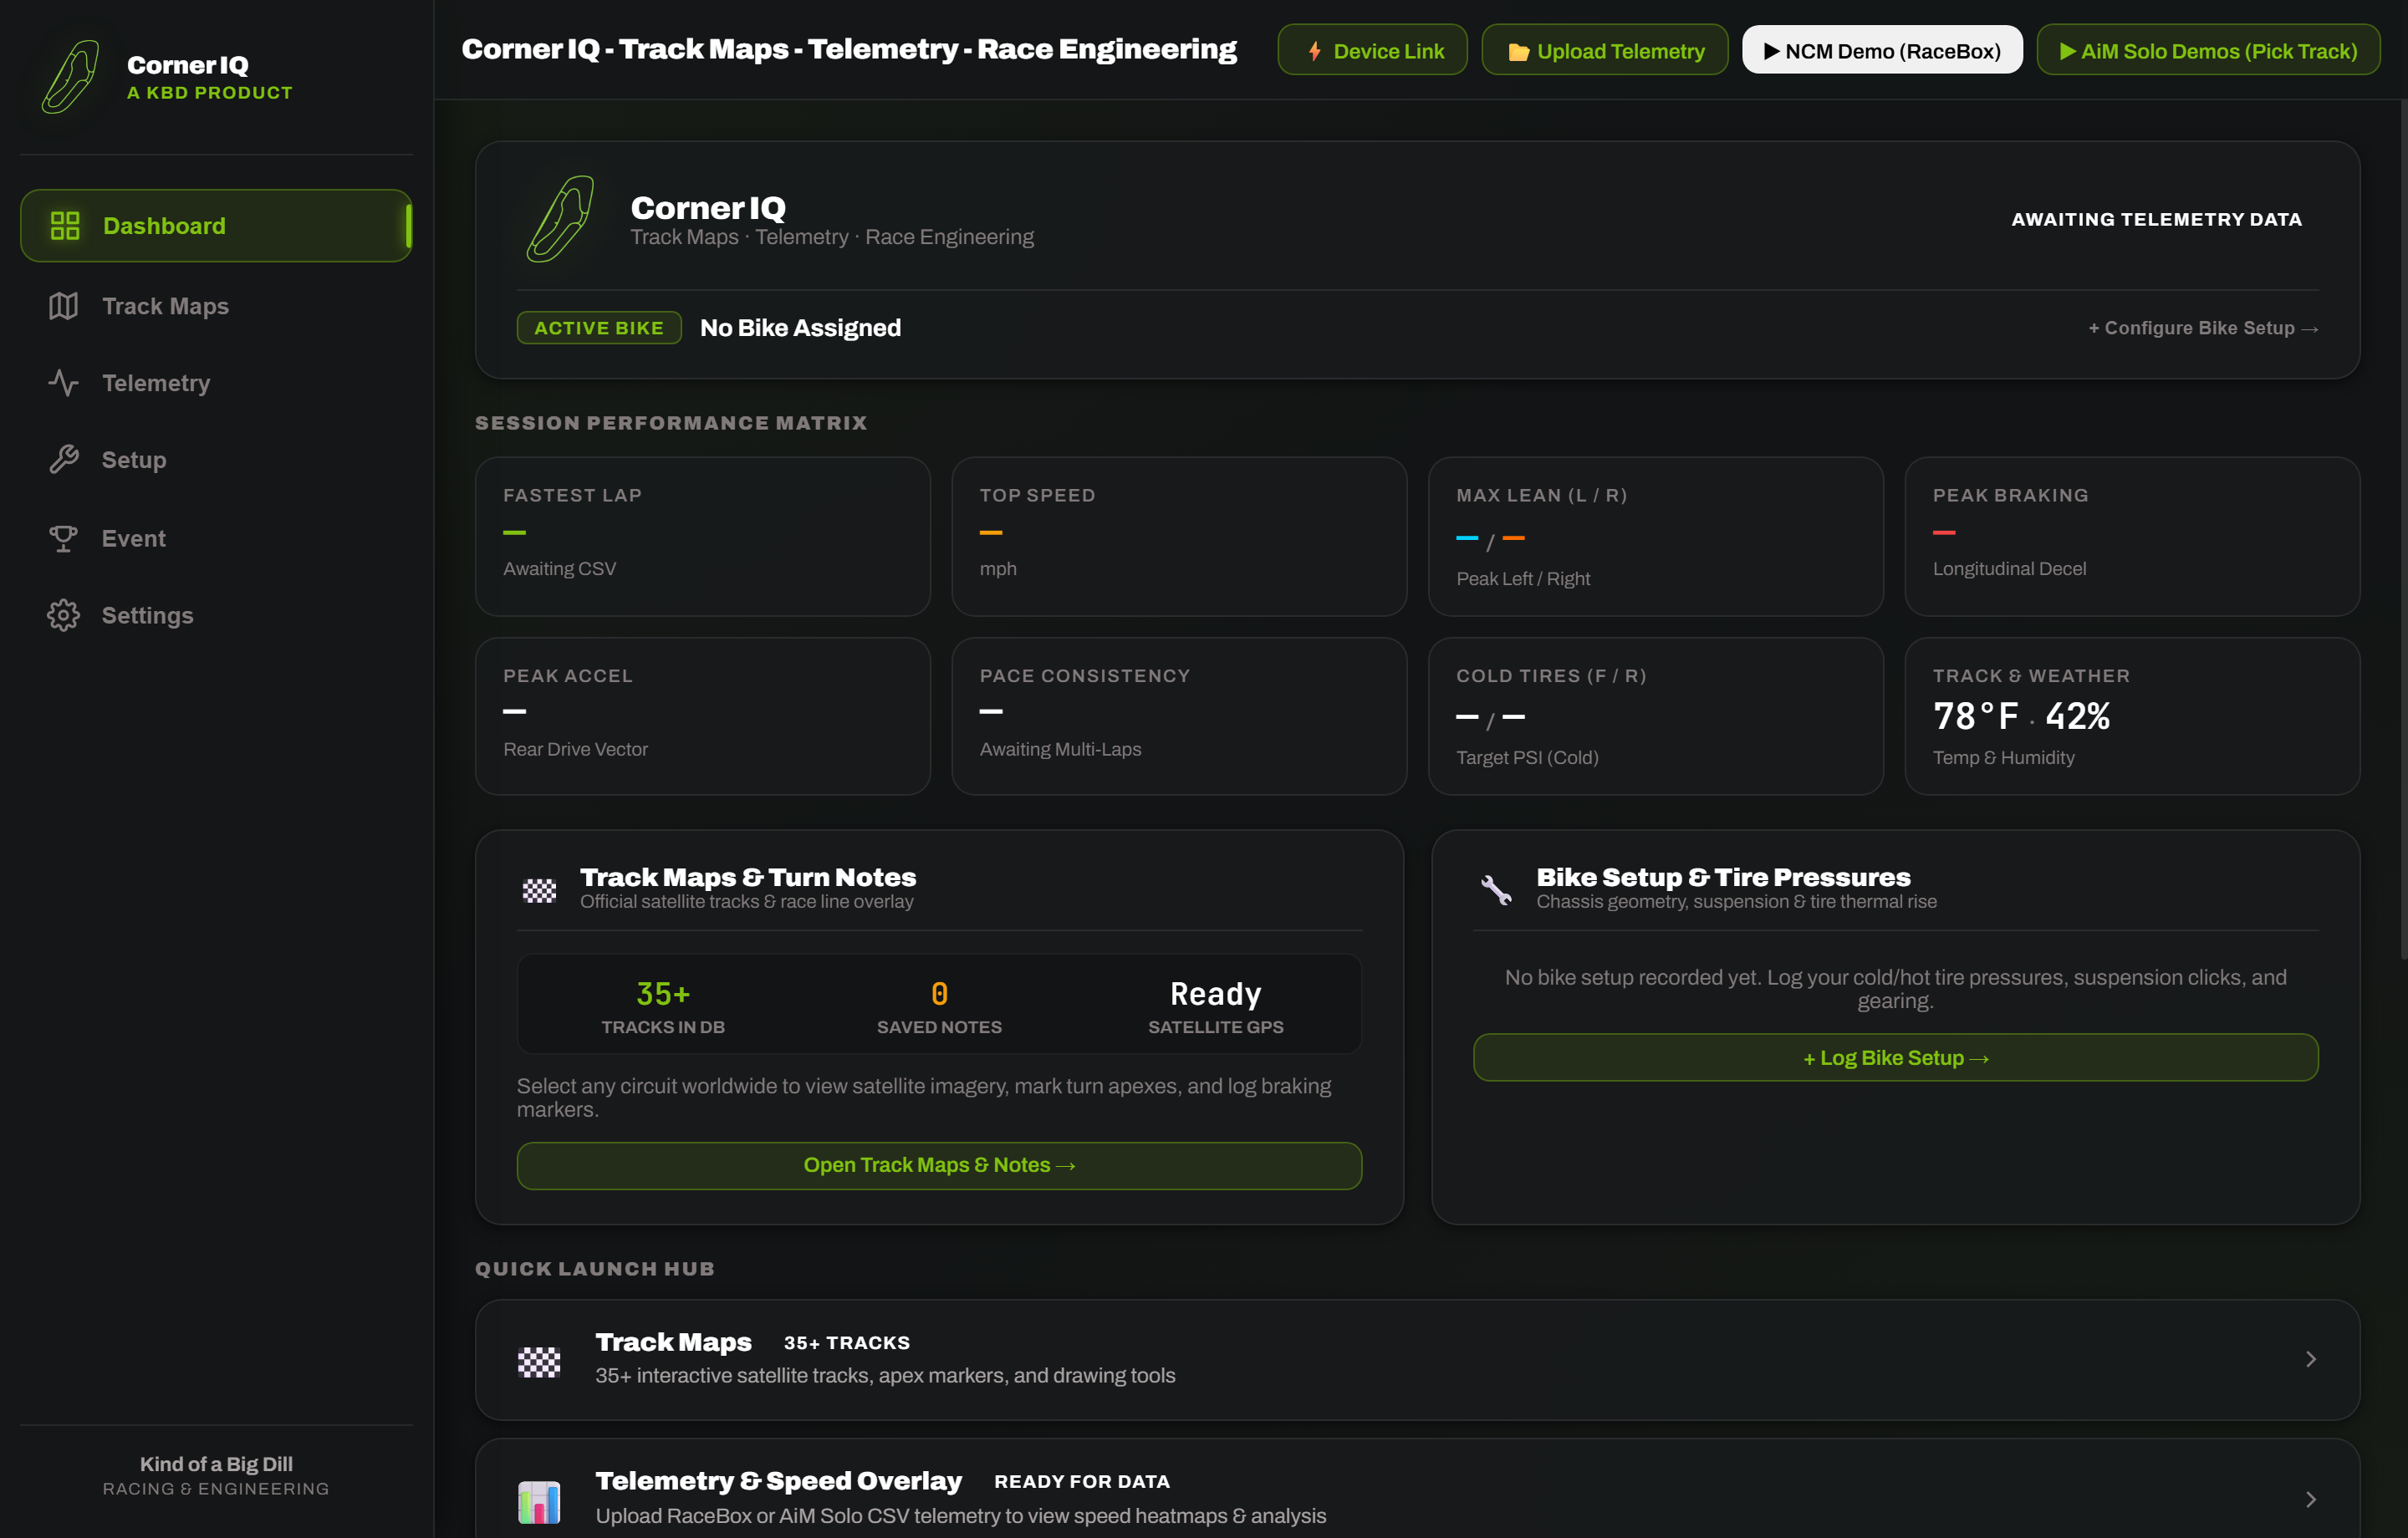Follow the Configure Bike Setup link
Image resolution: width=2408 pixels, height=1538 pixels.
point(2203,328)
